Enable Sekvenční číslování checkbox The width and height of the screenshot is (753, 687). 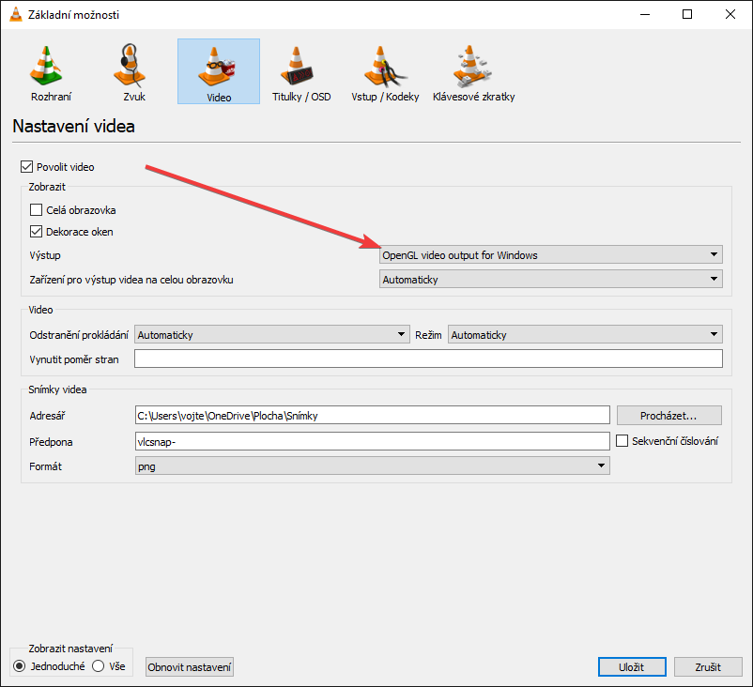coord(622,441)
